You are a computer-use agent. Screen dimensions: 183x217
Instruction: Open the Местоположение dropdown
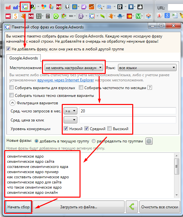point(74,68)
